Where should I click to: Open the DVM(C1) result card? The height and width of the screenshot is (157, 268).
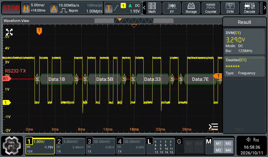pyautogui.click(x=244, y=42)
